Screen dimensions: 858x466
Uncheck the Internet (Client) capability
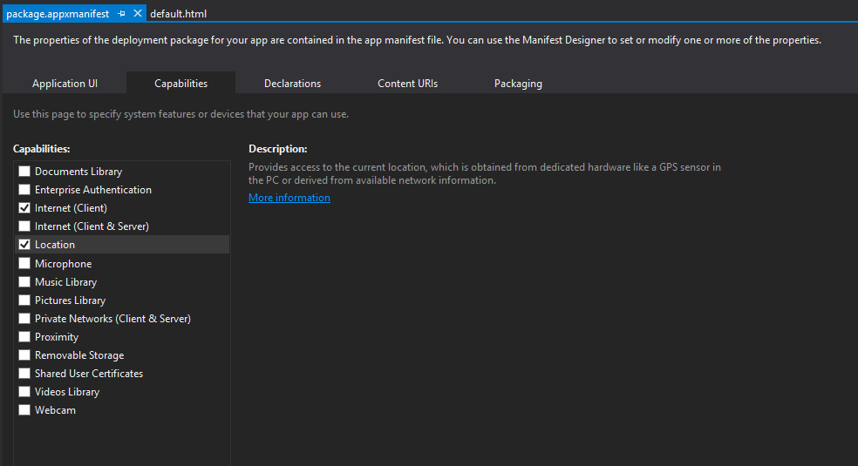coord(24,208)
